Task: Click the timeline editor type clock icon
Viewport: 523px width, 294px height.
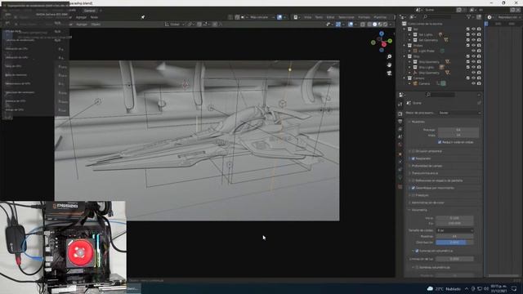Action: click(489, 17)
